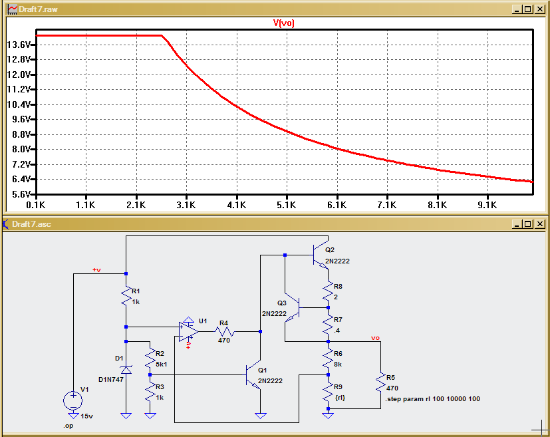Click the 5k1 value of R2
550x437 pixels.
(x=162, y=364)
